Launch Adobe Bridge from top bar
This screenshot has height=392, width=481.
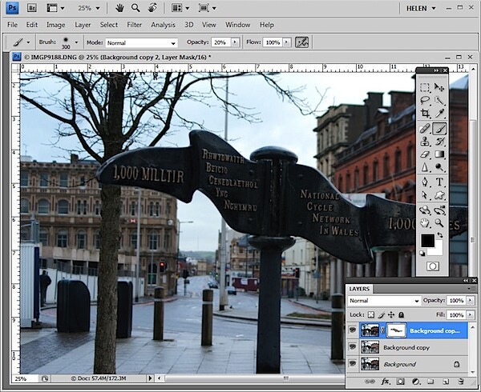[x=32, y=8]
